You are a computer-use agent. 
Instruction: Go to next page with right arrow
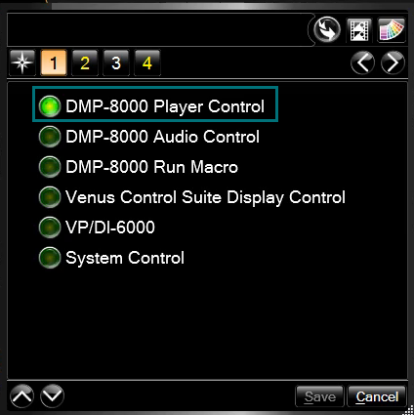coord(393,62)
